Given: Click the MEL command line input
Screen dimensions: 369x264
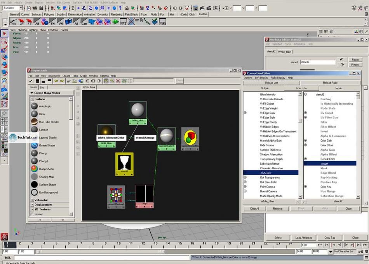Looking at the screenshot, I should 102,258.
